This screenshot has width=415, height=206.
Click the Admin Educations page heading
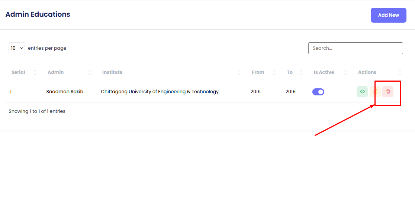tap(38, 14)
